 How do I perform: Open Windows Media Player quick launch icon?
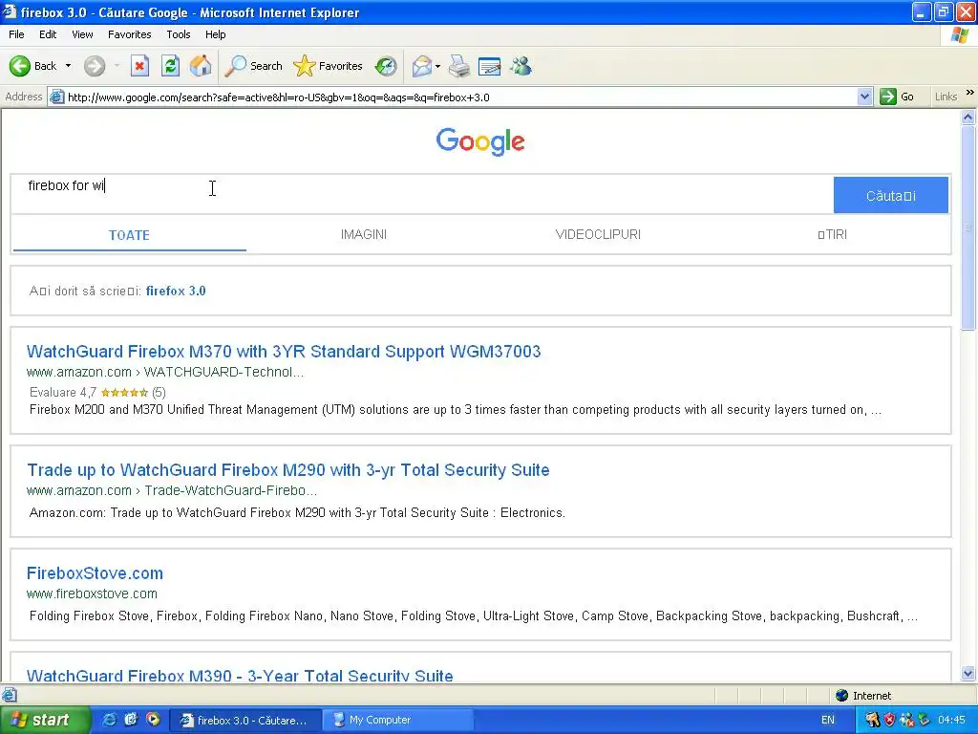[x=153, y=720]
